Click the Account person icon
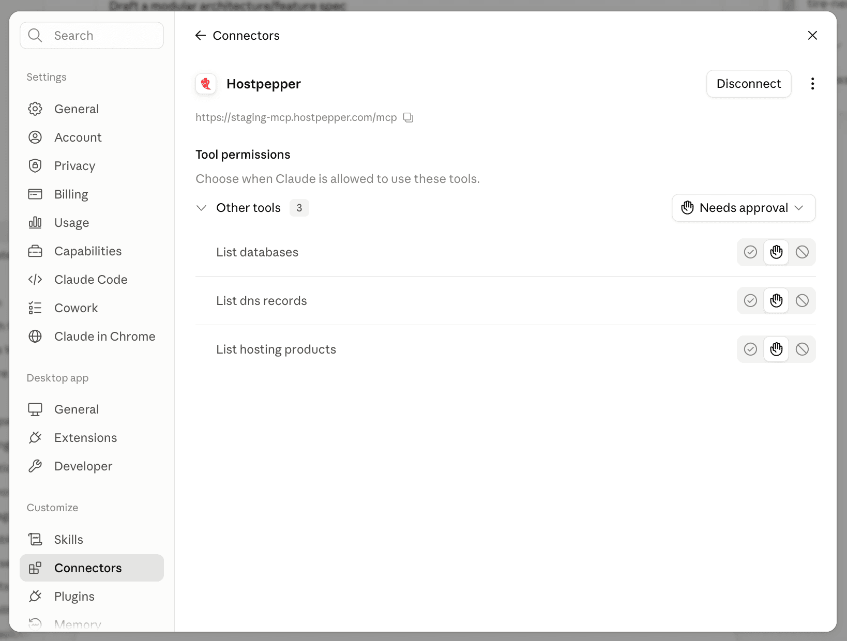The width and height of the screenshot is (847, 641). click(35, 138)
